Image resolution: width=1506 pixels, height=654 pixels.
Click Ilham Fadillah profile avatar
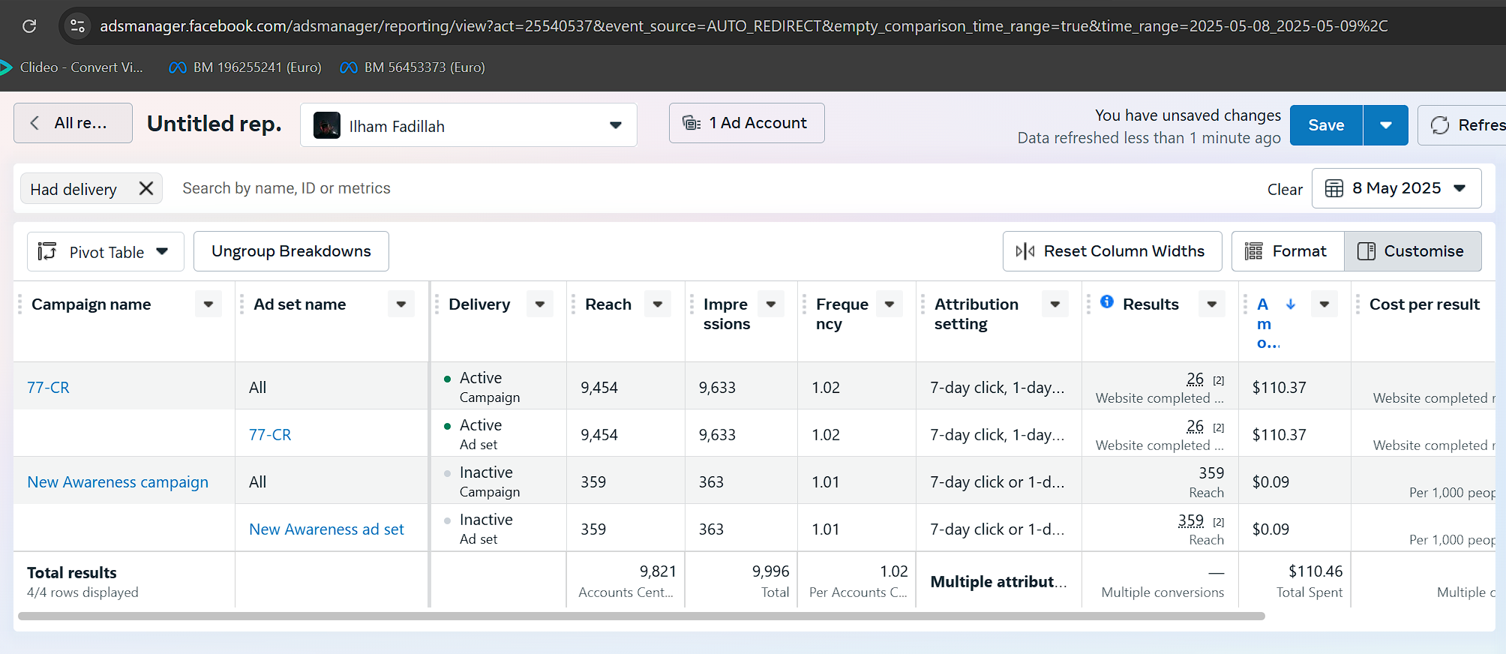pos(327,125)
